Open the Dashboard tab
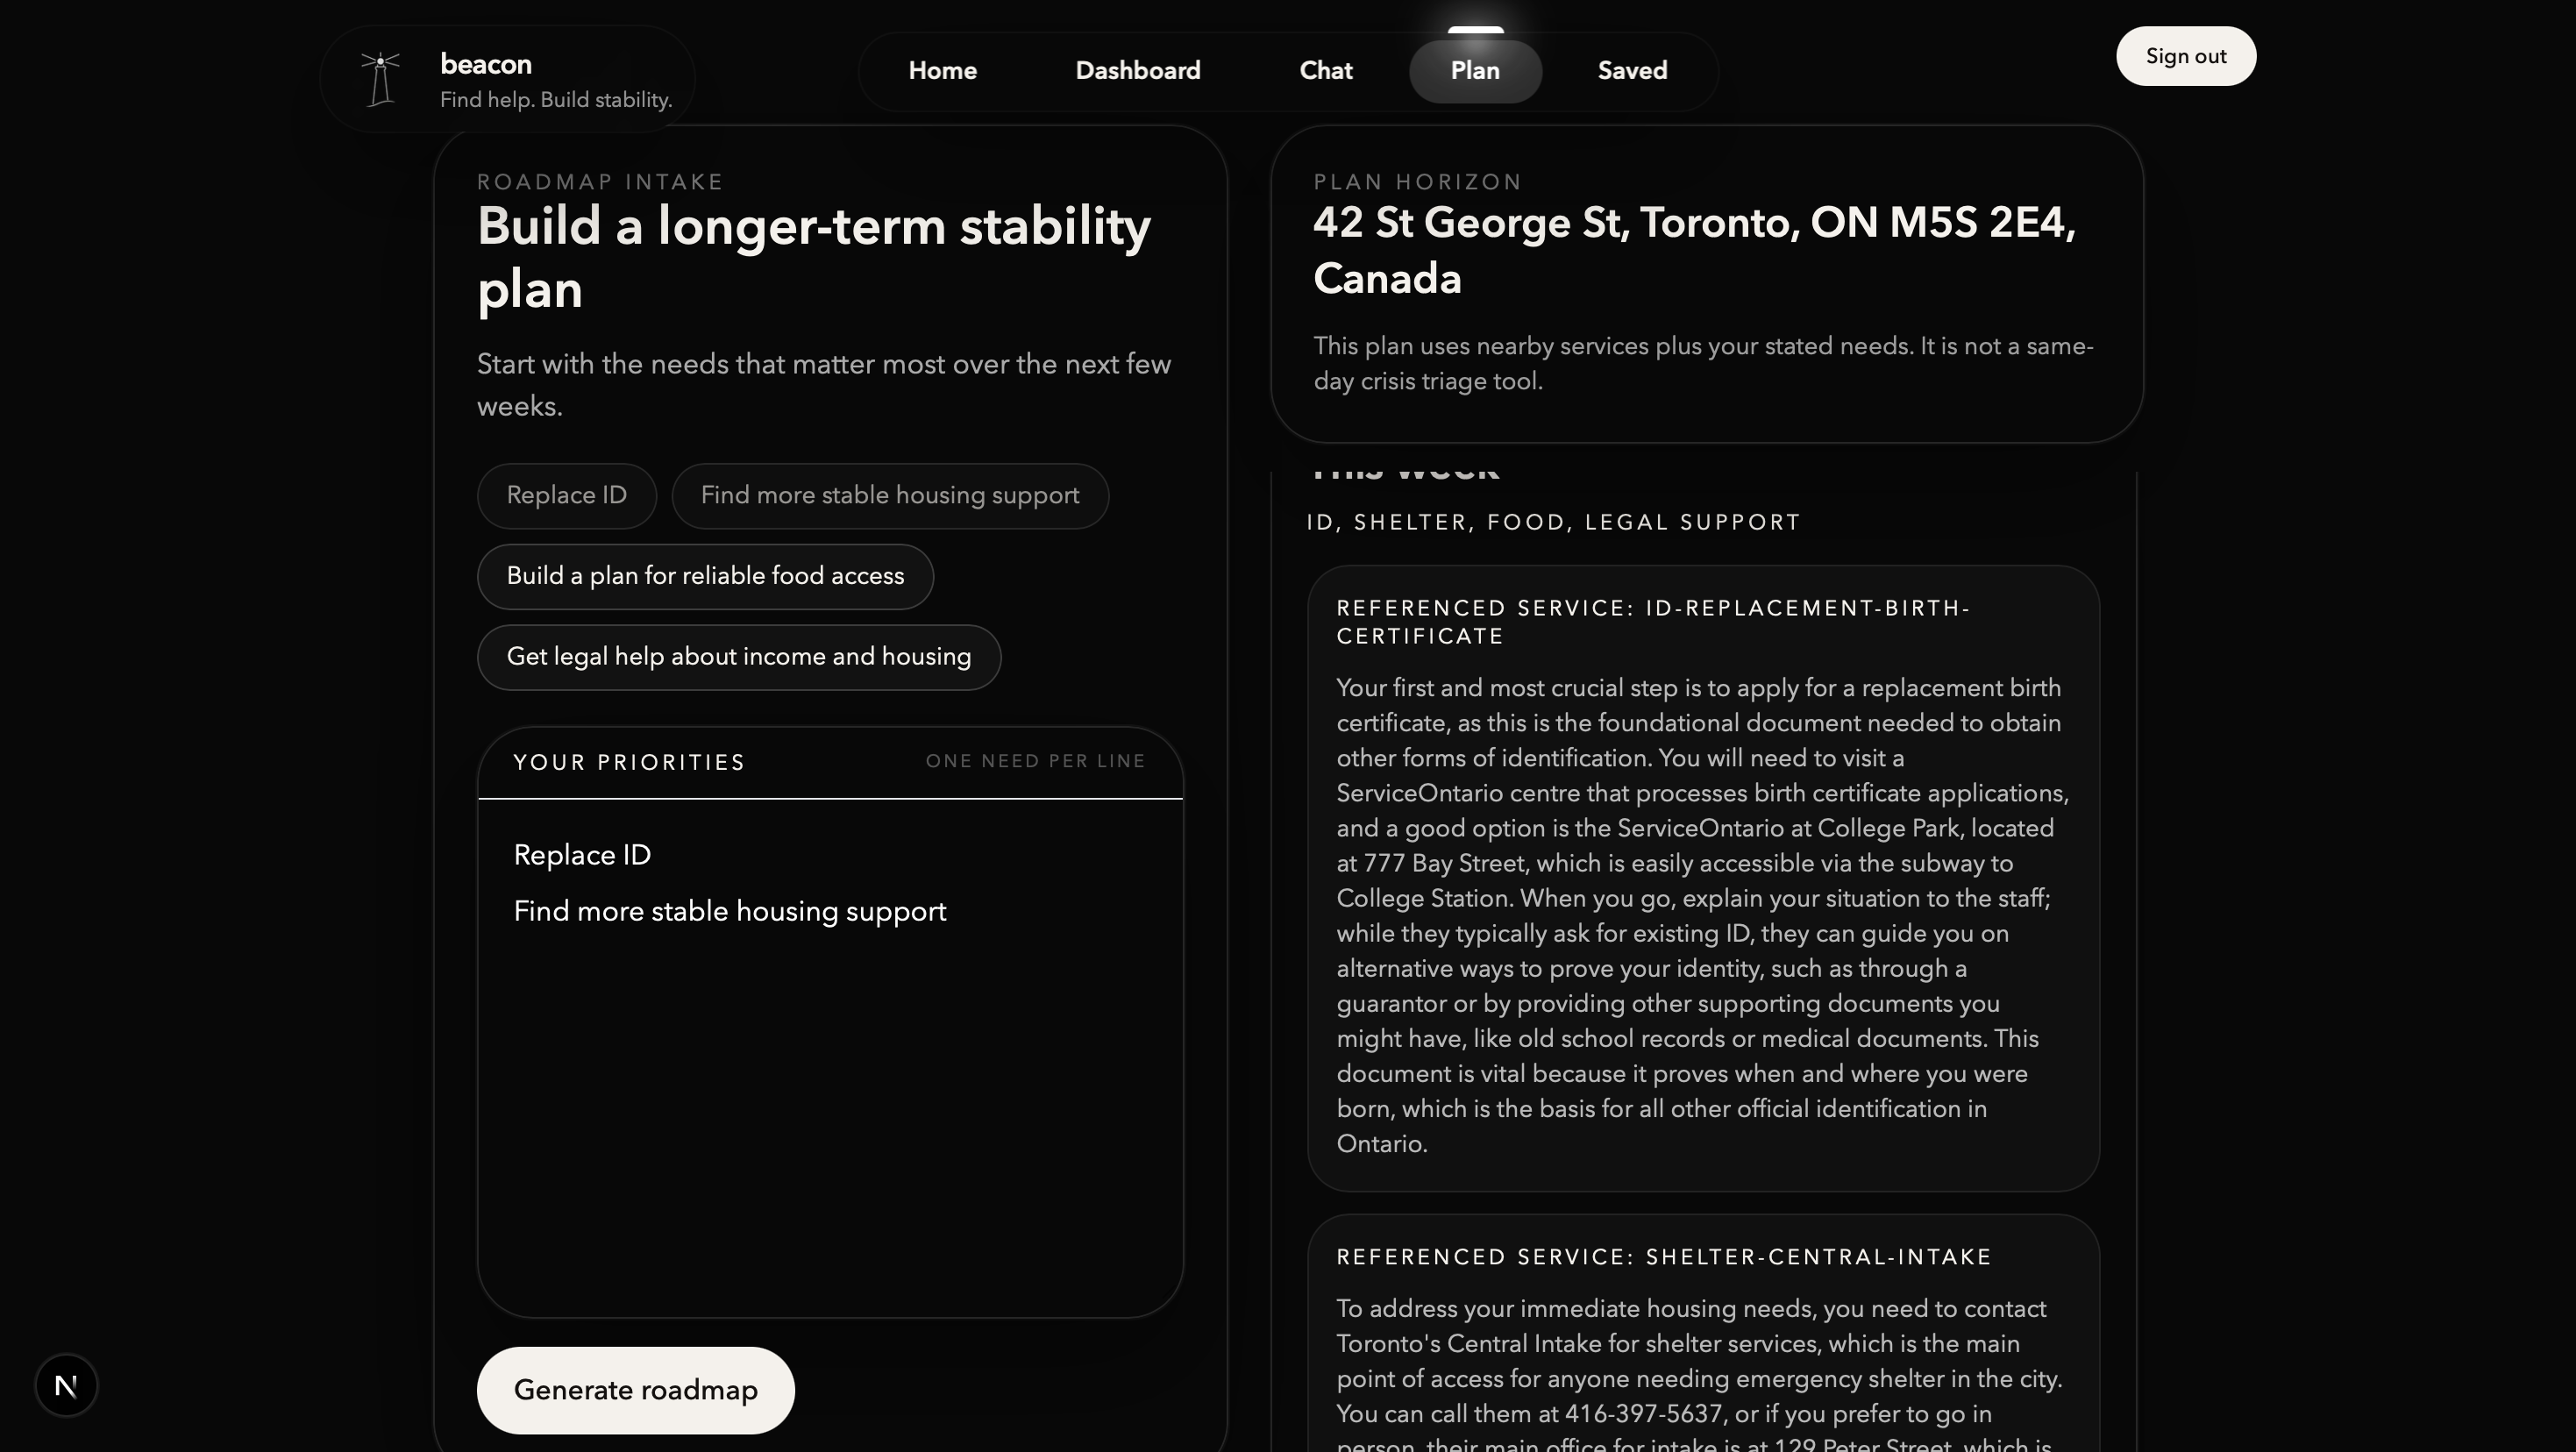The width and height of the screenshot is (2576, 1452). coord(1137,71)
